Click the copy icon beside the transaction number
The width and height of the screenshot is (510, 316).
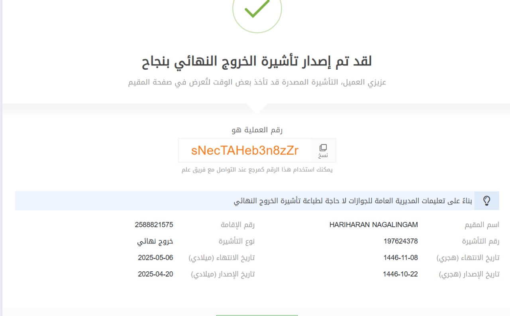[323, 150]
